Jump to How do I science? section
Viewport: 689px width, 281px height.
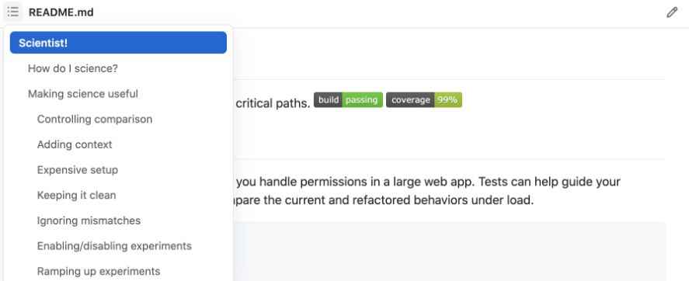coord(73,68)
